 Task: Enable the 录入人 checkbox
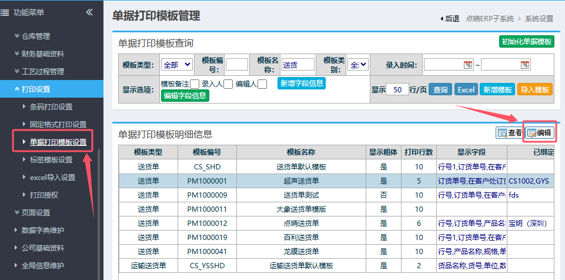click(228, 85)
